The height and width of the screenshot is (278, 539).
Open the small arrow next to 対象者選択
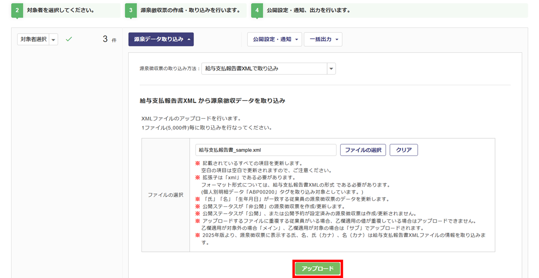tap(53, 40)
